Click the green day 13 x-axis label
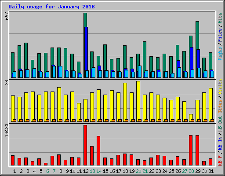This screenshot has height=176, width=225. point(92,171)
